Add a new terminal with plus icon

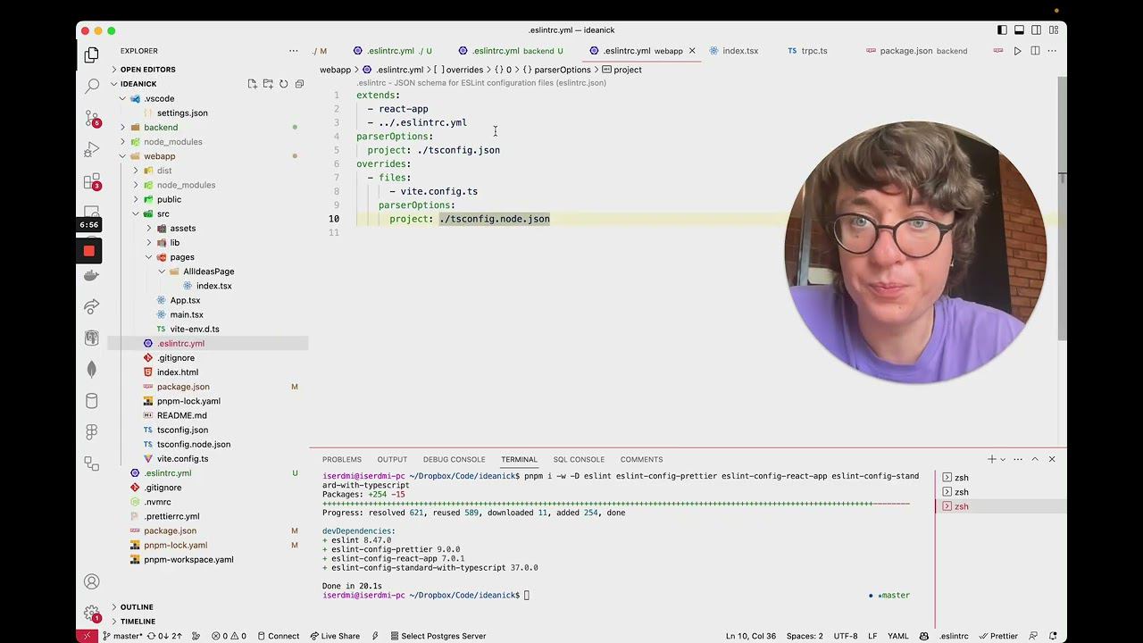(991, 459)
